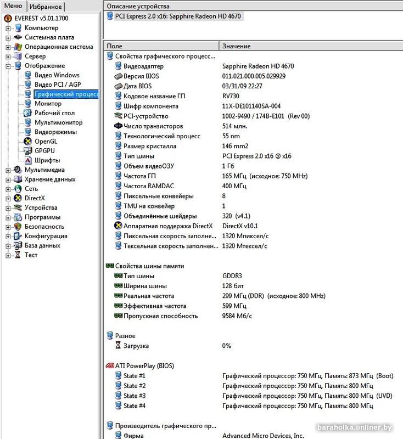Open the Монитор tree item
The height and width of the screenshot is (439, 403).
point(48,104)
